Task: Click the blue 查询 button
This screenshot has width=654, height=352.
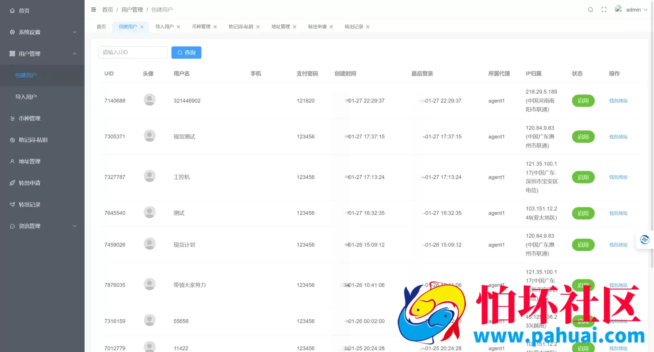Action: click(186, 52)
